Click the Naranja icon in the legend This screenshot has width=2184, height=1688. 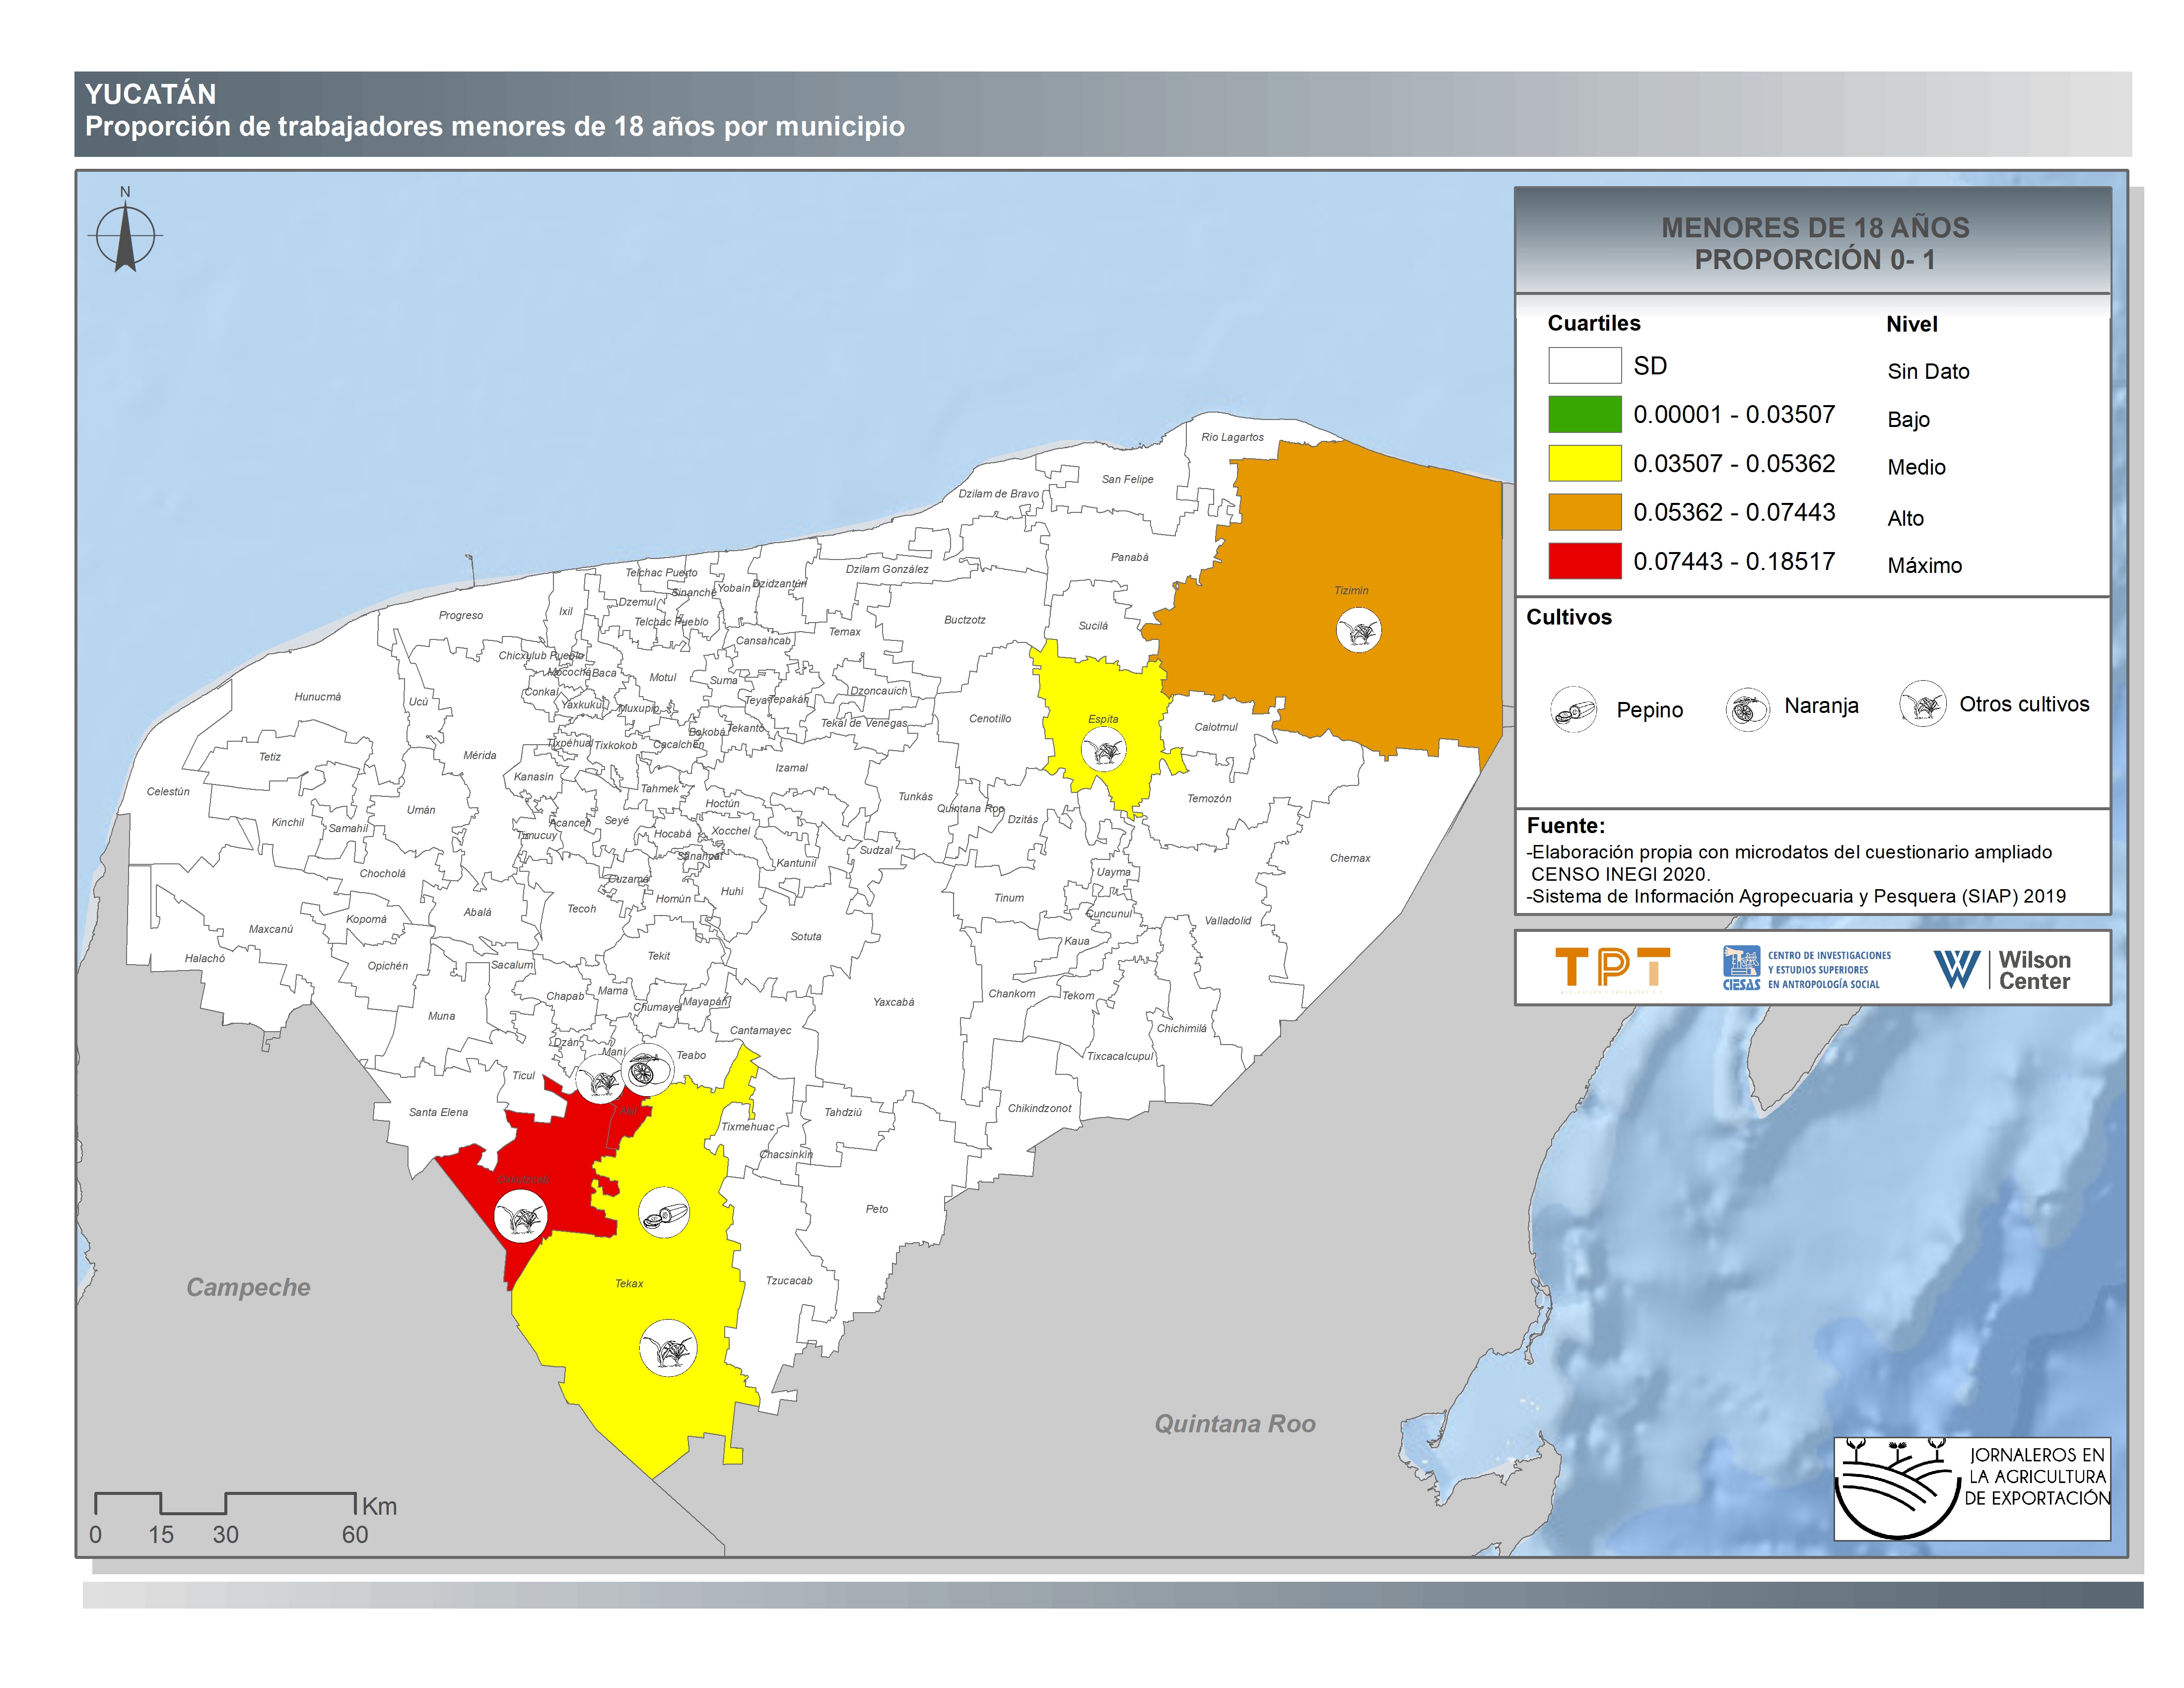coord(1747,710)
